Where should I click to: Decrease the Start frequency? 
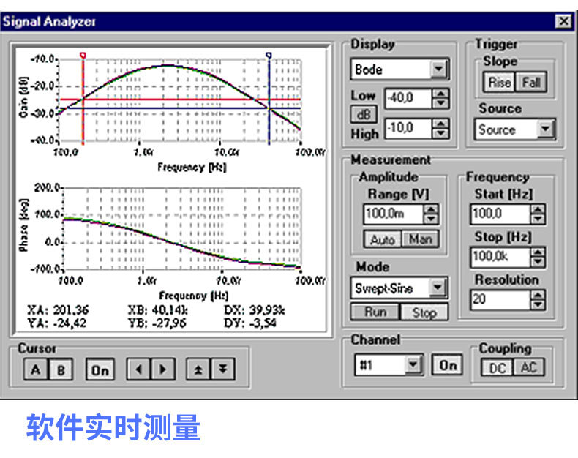tap(538, 219)
